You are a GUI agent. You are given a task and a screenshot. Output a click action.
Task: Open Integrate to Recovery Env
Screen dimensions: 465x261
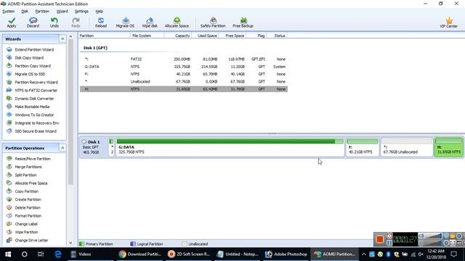click(37, 123)
